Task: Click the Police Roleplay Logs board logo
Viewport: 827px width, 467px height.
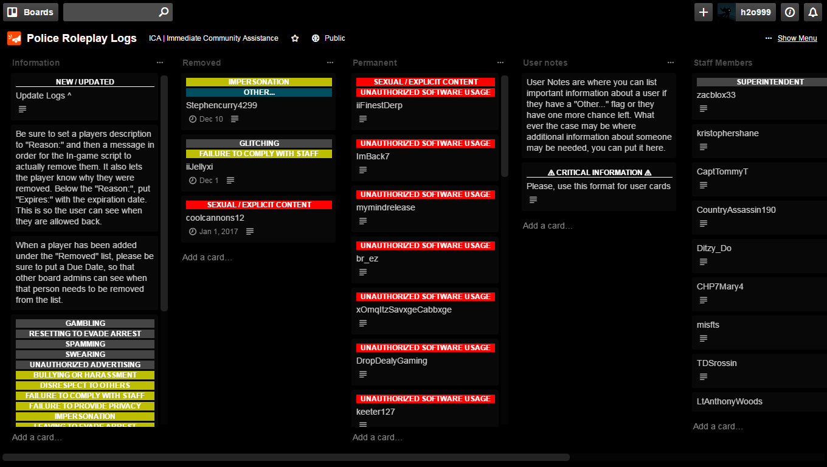Action: [13, 38]
